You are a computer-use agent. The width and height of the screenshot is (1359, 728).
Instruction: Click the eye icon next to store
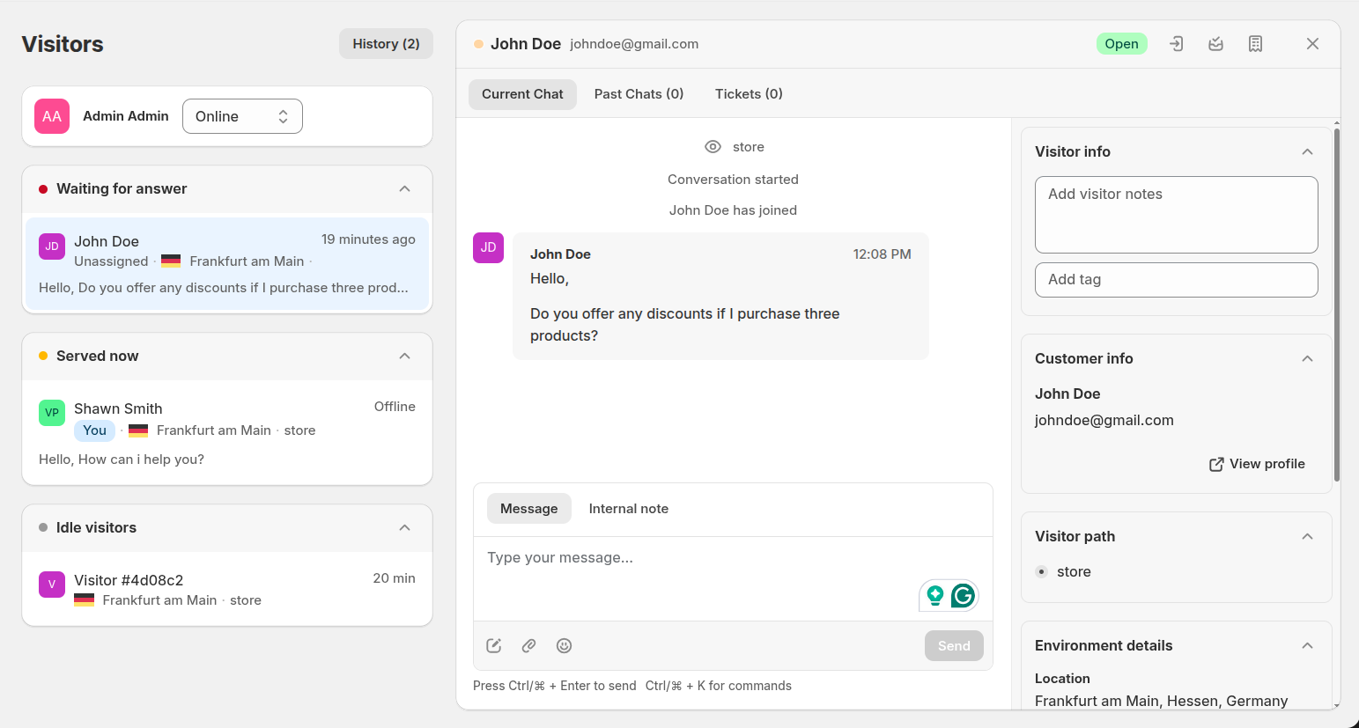(713, 147)
